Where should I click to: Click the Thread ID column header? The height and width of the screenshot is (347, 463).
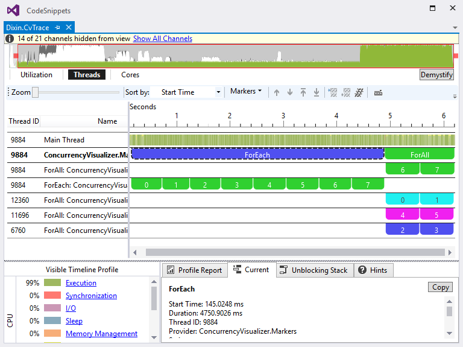click(x=24, y=121)
